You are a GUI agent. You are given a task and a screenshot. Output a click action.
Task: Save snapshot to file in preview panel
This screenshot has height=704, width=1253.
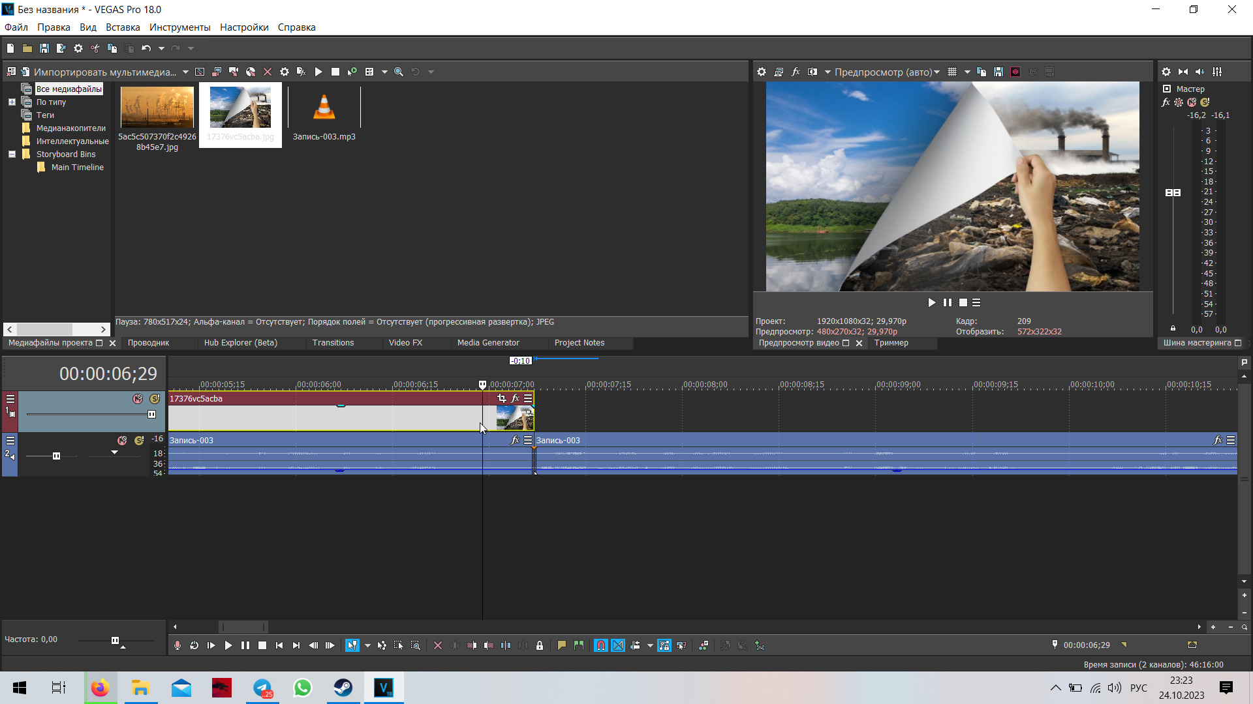[998, 72]
